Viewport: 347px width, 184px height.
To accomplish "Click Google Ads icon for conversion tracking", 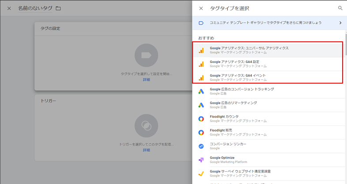I will (201, 92).
